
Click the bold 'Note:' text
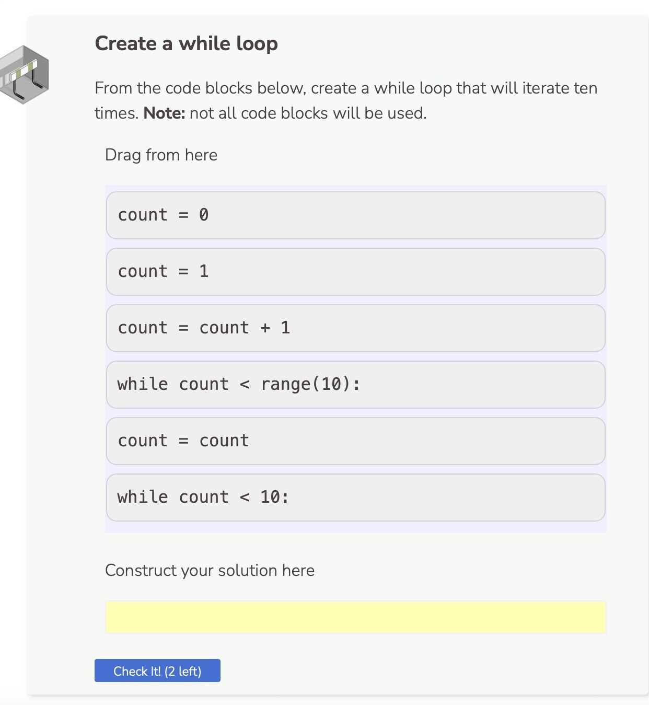click(164, 113)
